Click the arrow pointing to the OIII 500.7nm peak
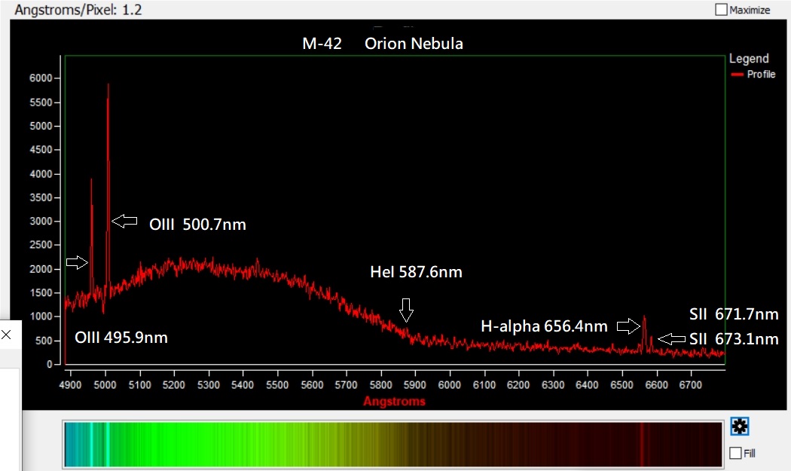 coord(125,221)
